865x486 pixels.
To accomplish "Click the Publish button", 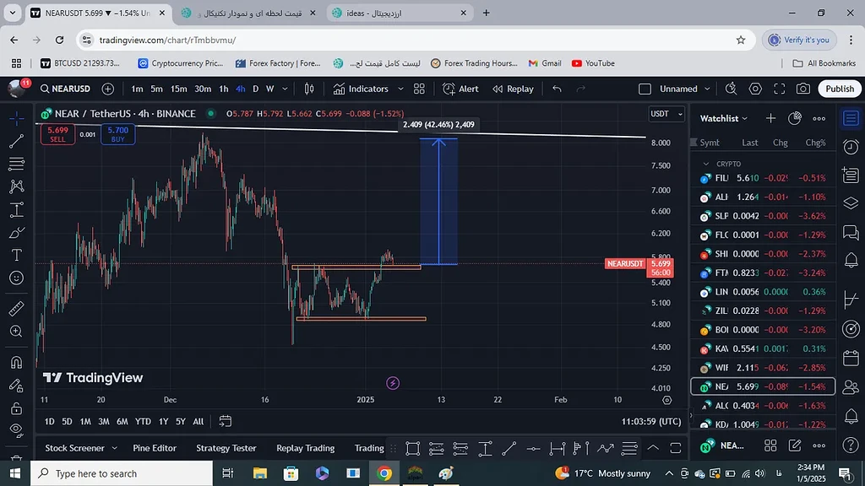I will click(x=840, y=89).
